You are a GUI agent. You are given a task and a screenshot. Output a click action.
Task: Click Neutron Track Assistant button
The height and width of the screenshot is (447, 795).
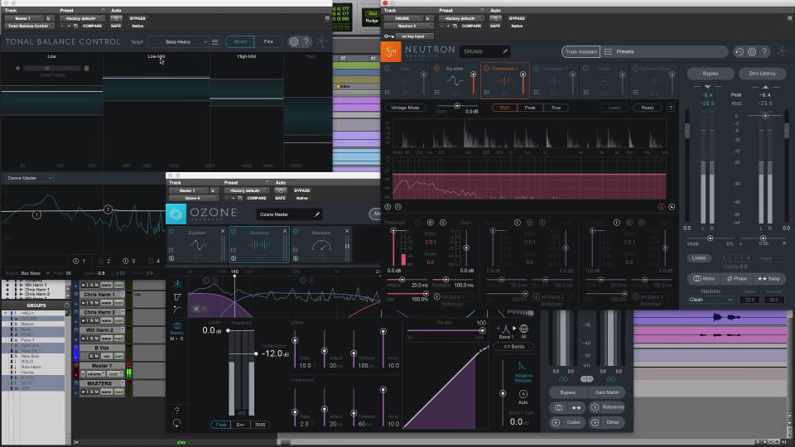[581, 51]
